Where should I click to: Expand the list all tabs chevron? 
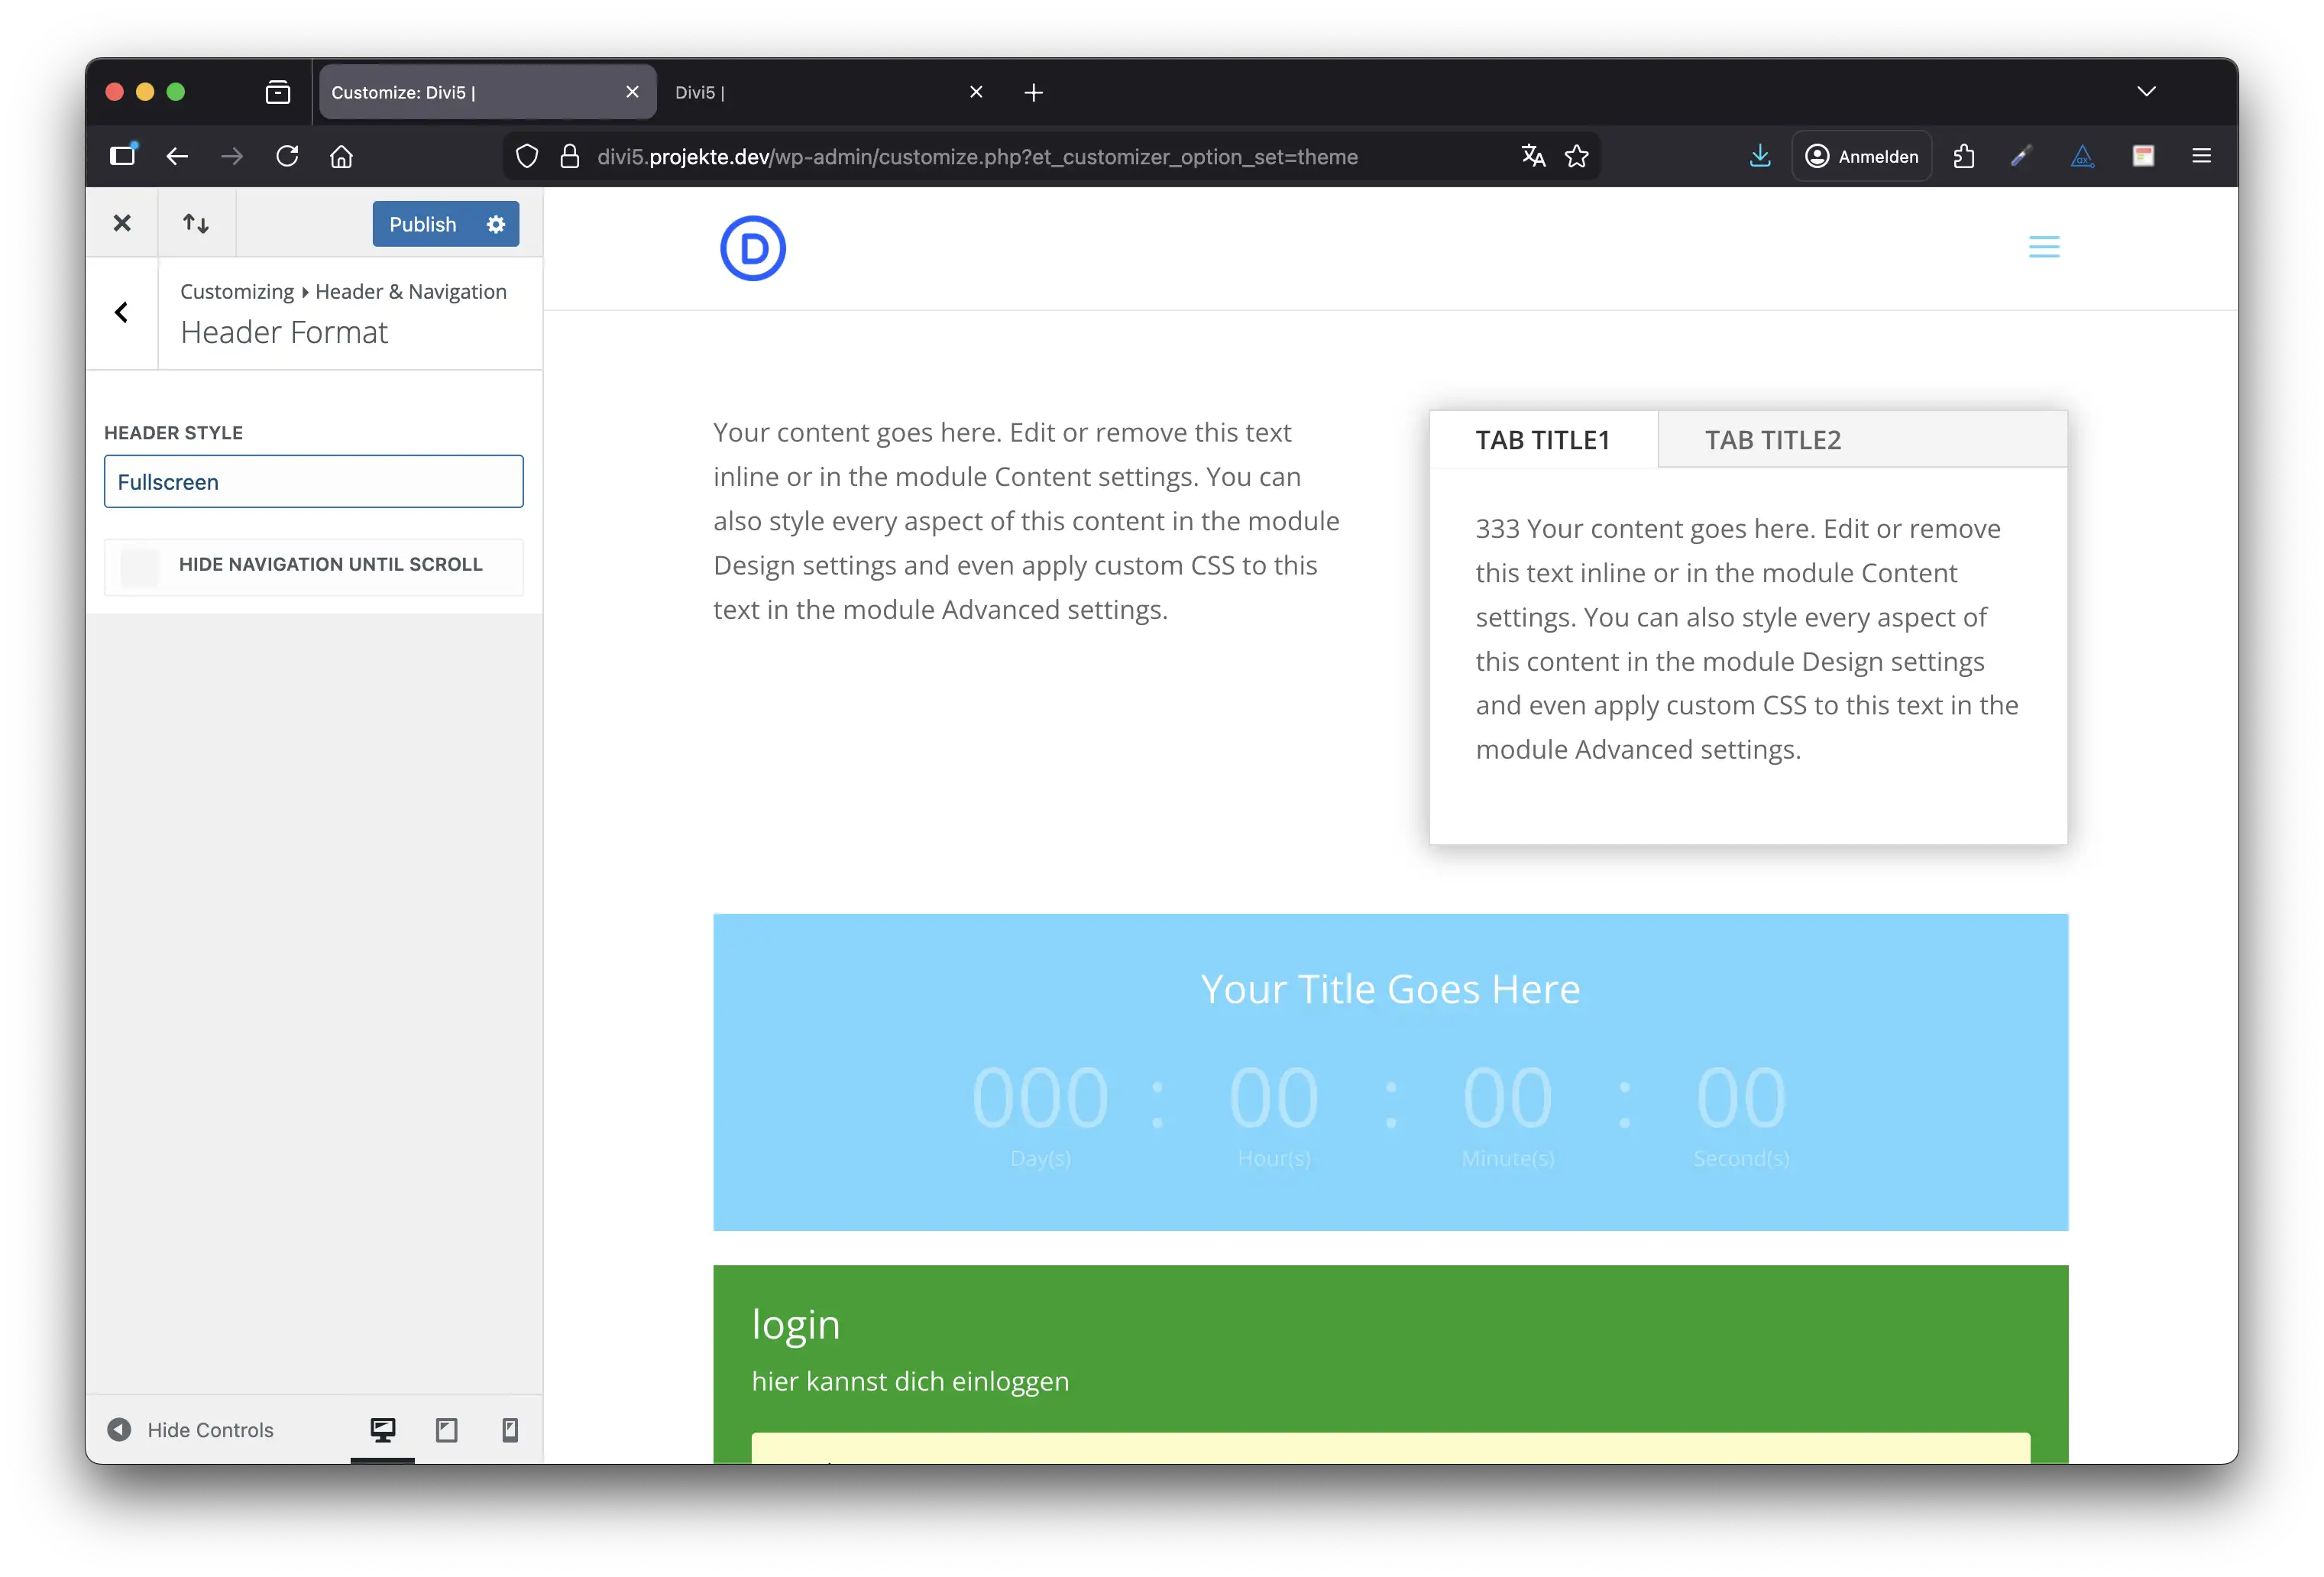pos(2146,92)
